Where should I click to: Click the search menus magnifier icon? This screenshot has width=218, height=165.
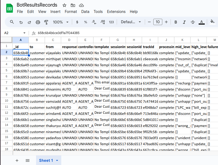12,22
